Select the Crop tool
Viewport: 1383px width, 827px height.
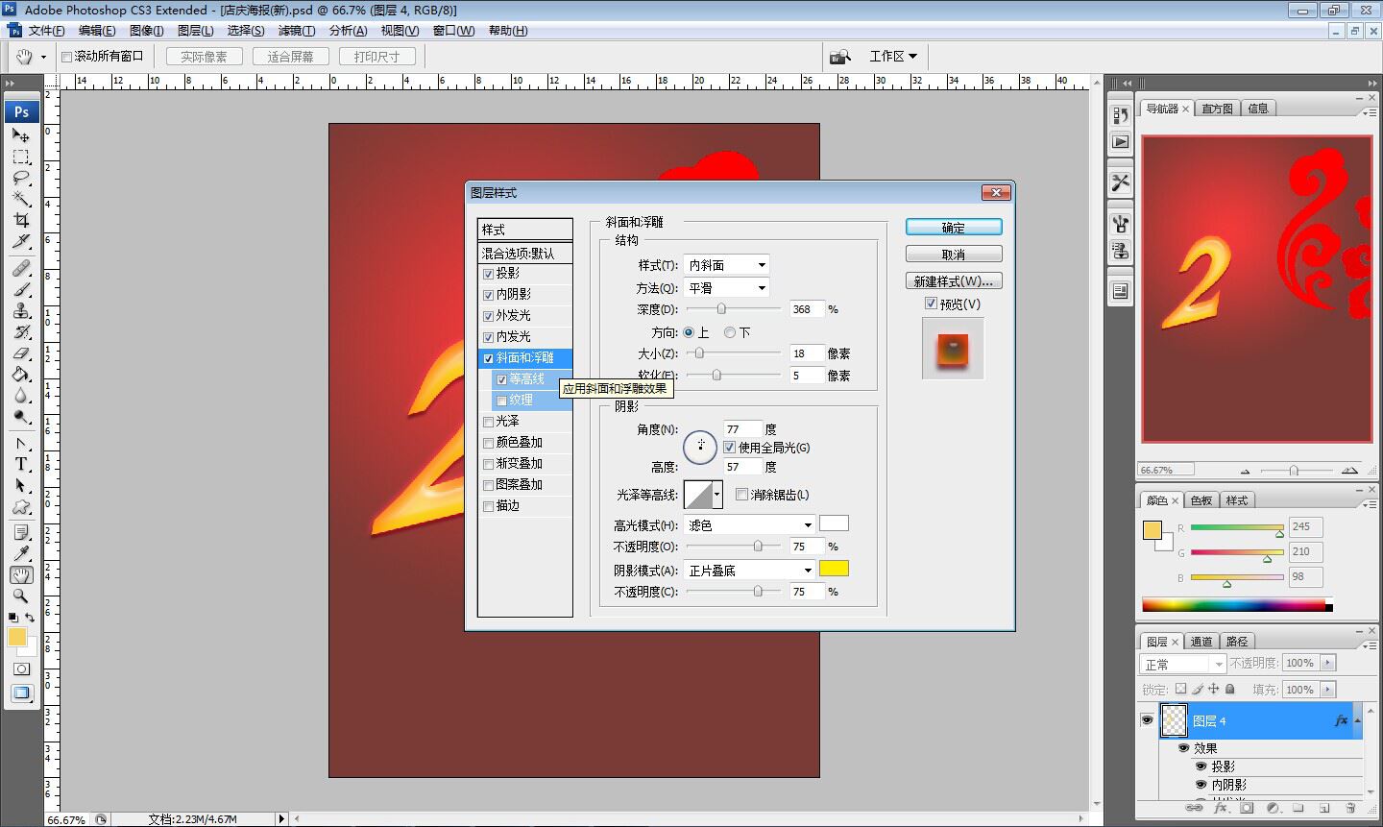pyautogui.click(x=21, y=220)
